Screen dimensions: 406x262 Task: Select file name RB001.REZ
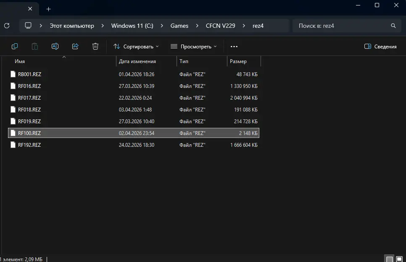click(29, 74)
